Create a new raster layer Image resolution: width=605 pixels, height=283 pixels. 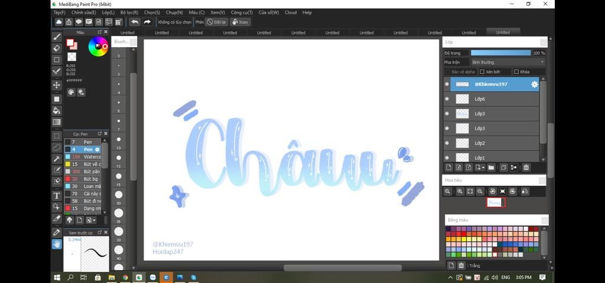(449, 167)
